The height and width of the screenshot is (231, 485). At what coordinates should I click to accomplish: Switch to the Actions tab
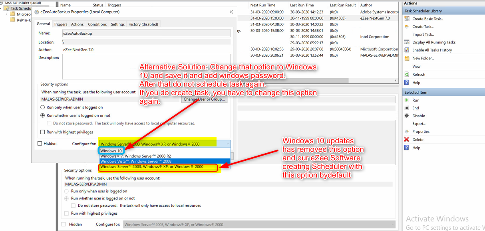pyautogui.click(x=78, y=24)
